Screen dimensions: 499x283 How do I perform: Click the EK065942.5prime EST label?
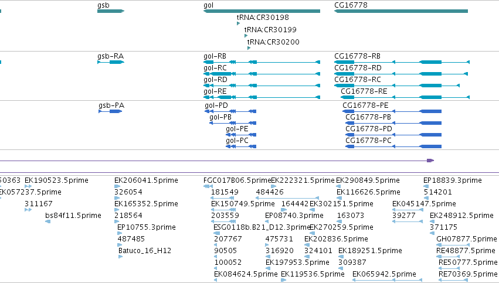point(384,275)
